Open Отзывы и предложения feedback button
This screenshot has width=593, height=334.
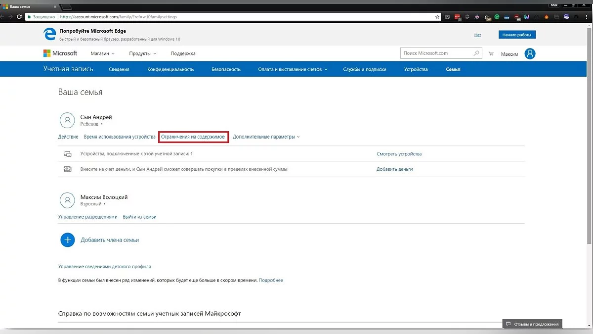532,324
